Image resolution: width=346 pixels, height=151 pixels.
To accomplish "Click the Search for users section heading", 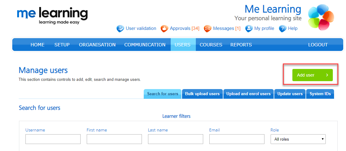I will click(40, 108).
